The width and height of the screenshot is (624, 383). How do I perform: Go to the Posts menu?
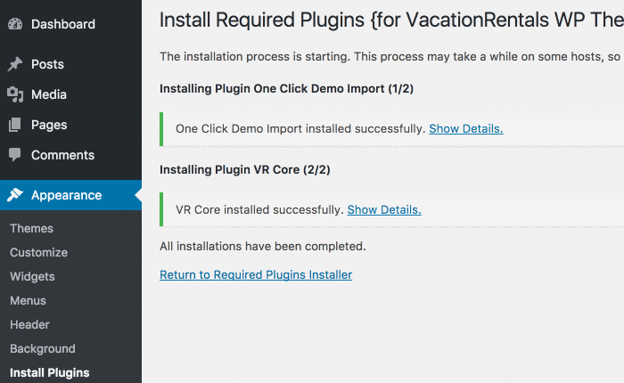coord(48,64)
